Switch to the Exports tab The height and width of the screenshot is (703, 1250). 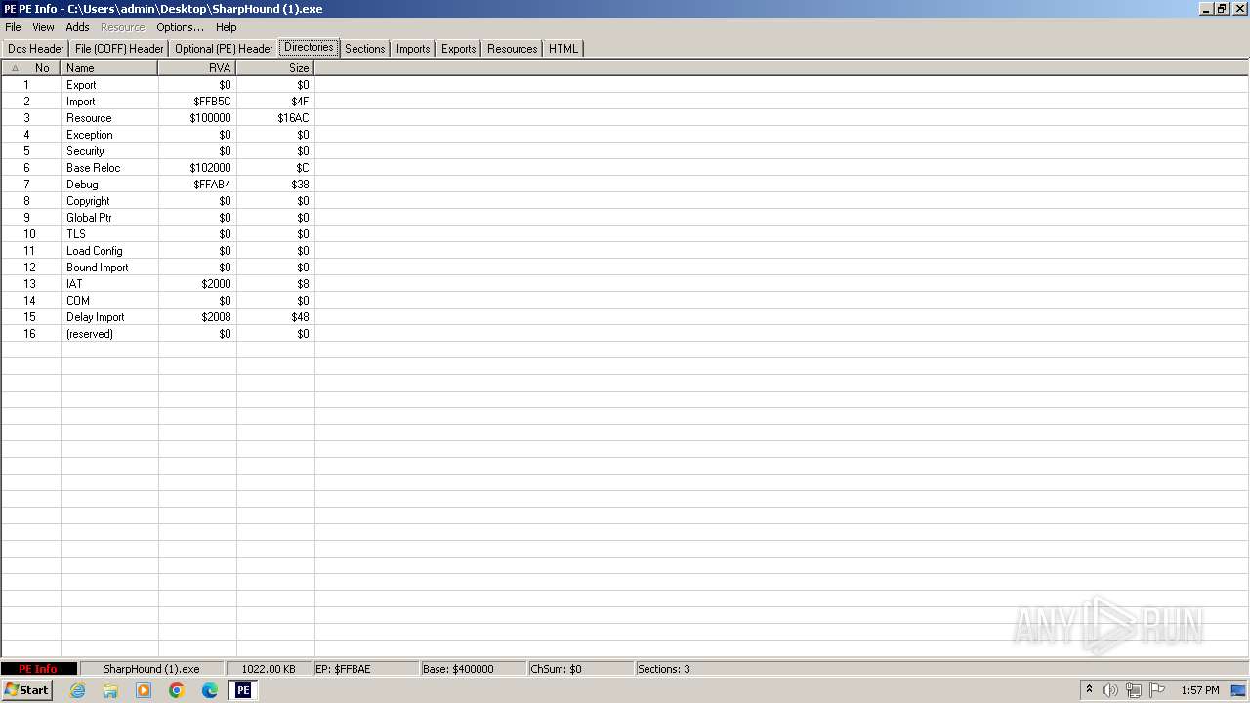point(458,49)
